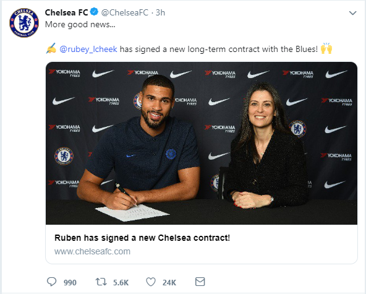Image resolution: width=366 pixels, height=294 pixels.
Task: Open the contract signing photo
Action: coord(202,143)
